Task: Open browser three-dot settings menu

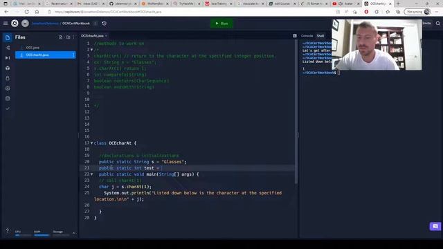Action: coord(437,12)
